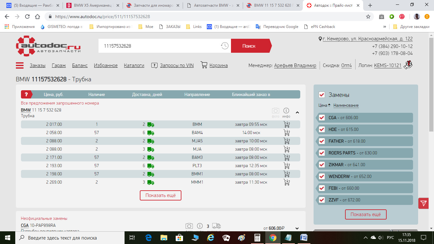Uncheck the ZIKMAR replacement checkbox

point(322,165)
